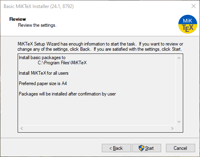
Task: Click the vertical scrollbar track in review box
Action: click(x=179, y=90)
